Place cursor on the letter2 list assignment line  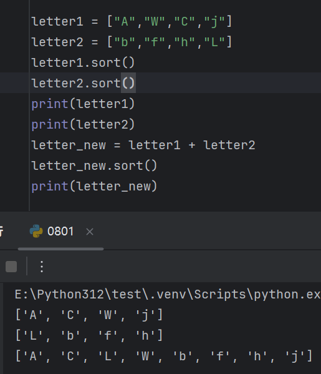(x=132, y=42)
